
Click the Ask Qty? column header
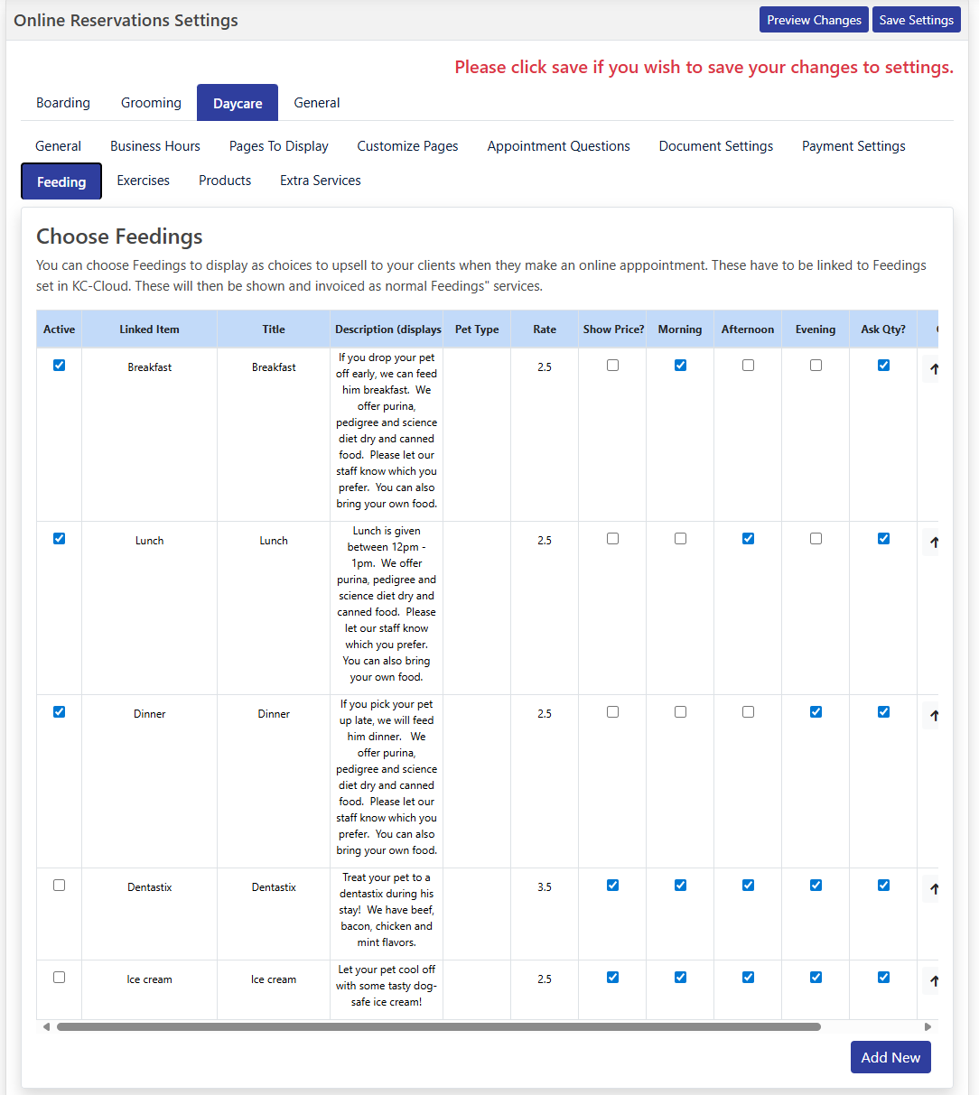click(883, 329)
